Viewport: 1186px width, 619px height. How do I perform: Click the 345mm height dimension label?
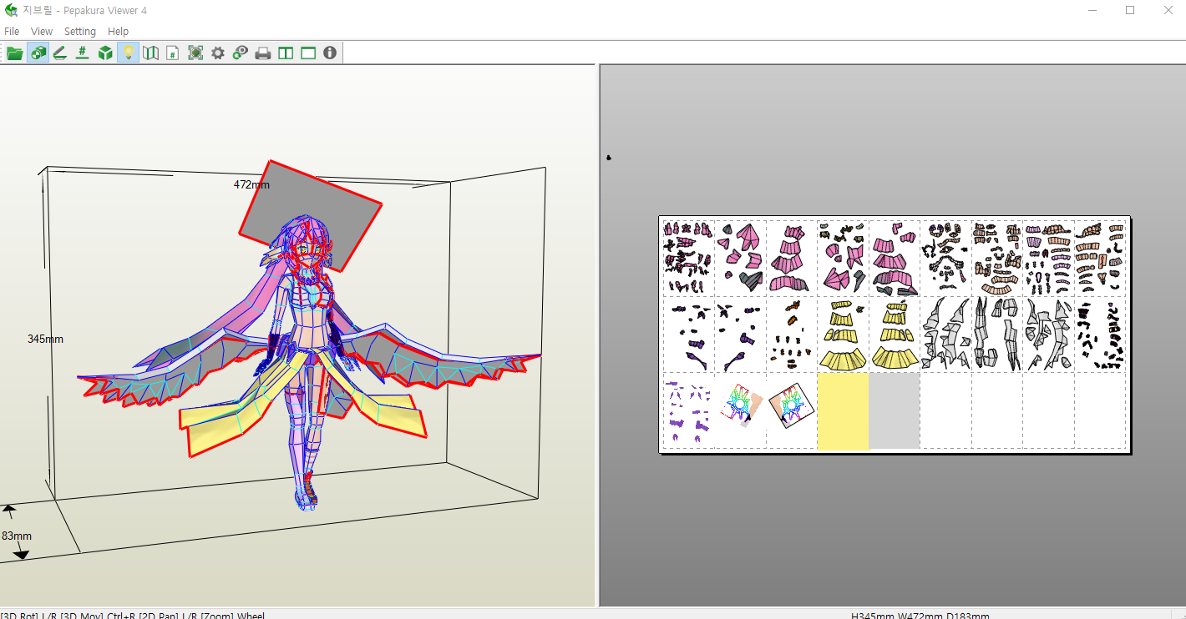tap(45, 340)
